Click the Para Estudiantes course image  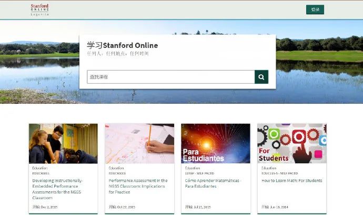[216, 143]
